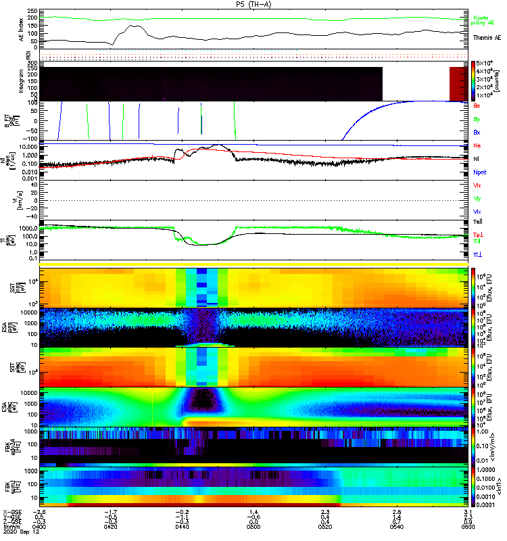Click the X-GSE row label
This screenshot has width=507, height=541.
pyautogui.click(x=12, y=512)
